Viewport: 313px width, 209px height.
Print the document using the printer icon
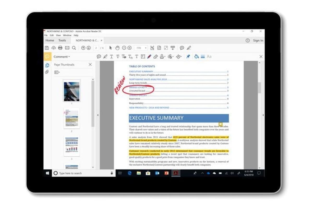[60, 48]
